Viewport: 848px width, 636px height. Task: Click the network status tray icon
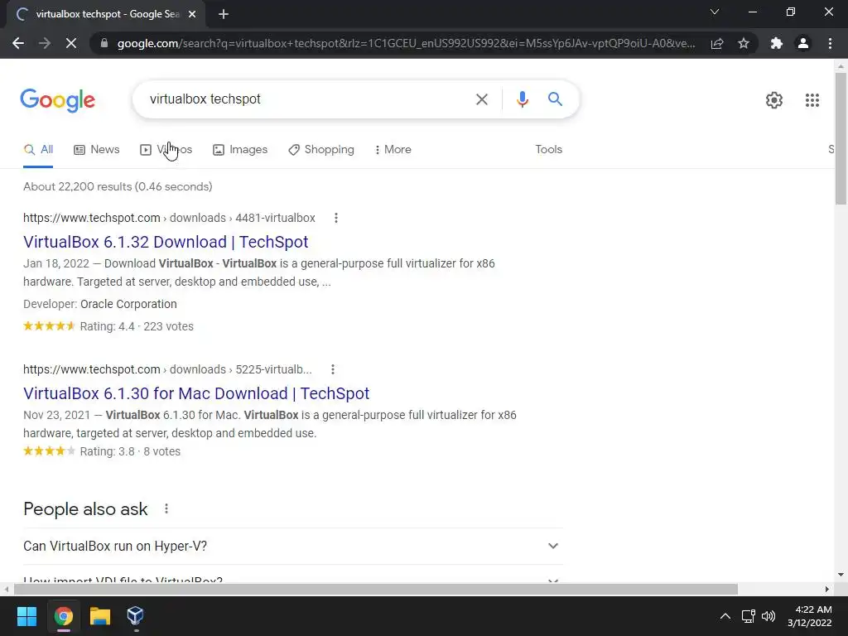point(749,616)
